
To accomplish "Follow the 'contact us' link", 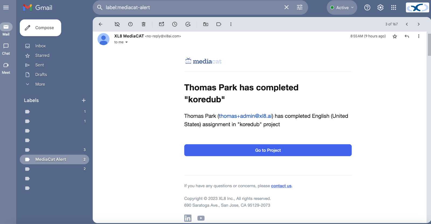I will pos(281,186).
